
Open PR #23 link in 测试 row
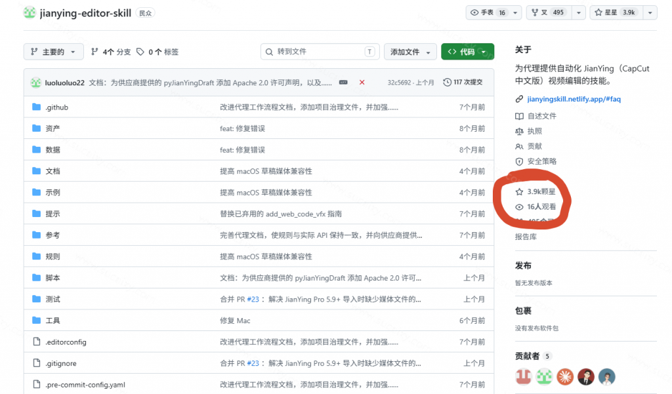point(253,300)
